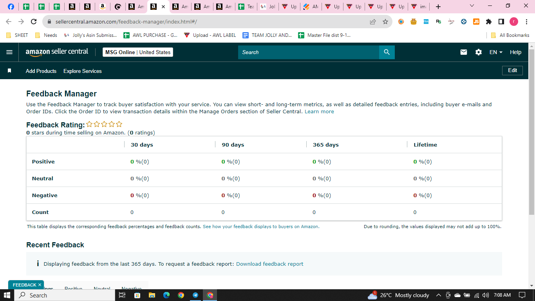Open the SHEET bookmark folder

[17, 35]
